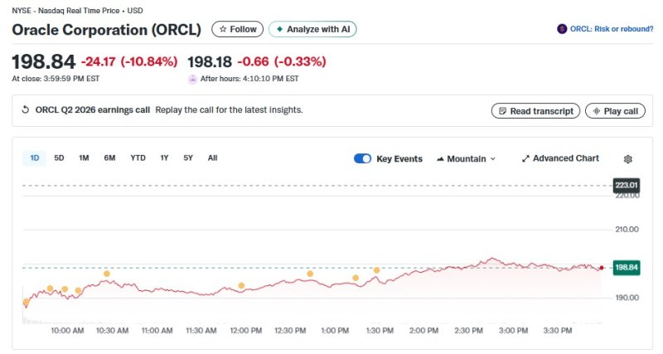Click the after-hours moon icon

(x=193, y=79)
